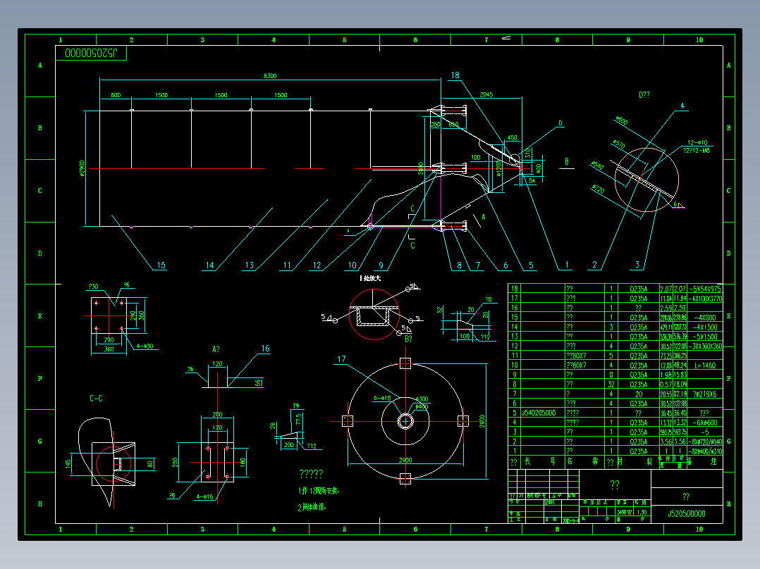The width and height of the screenshot is (760, 569).
Task: Select the 6-ø18 hole callout
Action: click(x=382, y=398)
